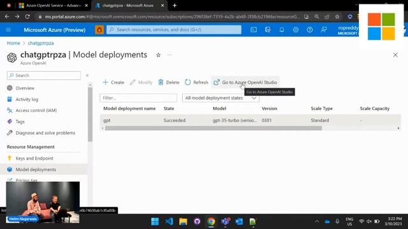This screenshot has height=229, width=408.
Task: Refresh the model deployments list
Action: (x=197, y=82)
